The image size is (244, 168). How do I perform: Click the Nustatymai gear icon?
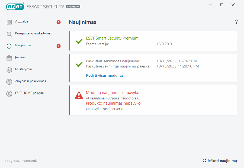point(9,70)
